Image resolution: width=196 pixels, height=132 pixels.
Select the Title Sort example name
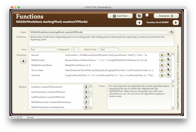coord(36,75)
